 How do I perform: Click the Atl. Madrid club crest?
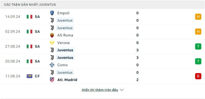(x=52, y=80)
